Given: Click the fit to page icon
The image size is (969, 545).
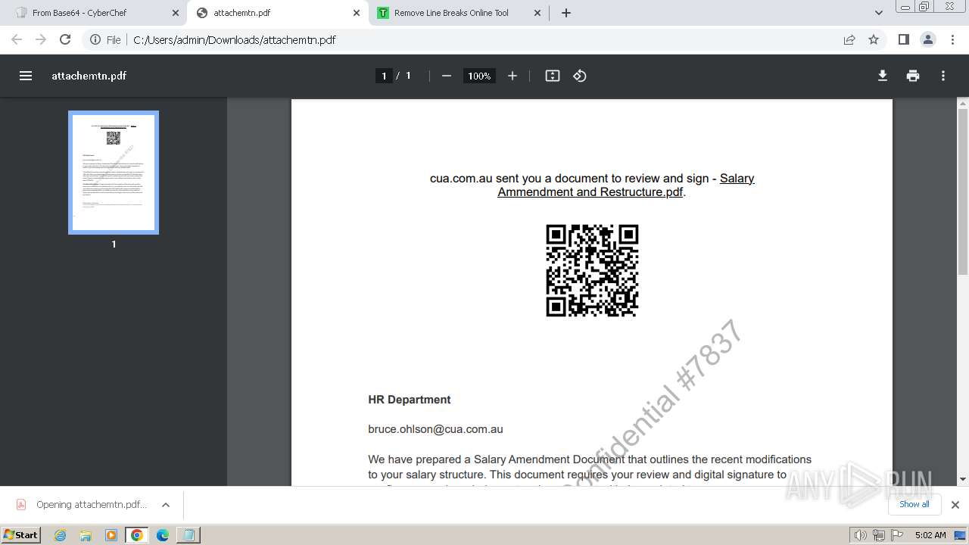Looking at the screenshot, I should pos(553,76).
